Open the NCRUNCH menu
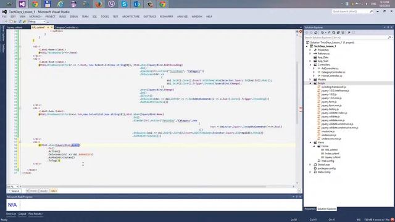Image resolution: width=395 pixels, height=222 pixels. click(x=35, y=17)
